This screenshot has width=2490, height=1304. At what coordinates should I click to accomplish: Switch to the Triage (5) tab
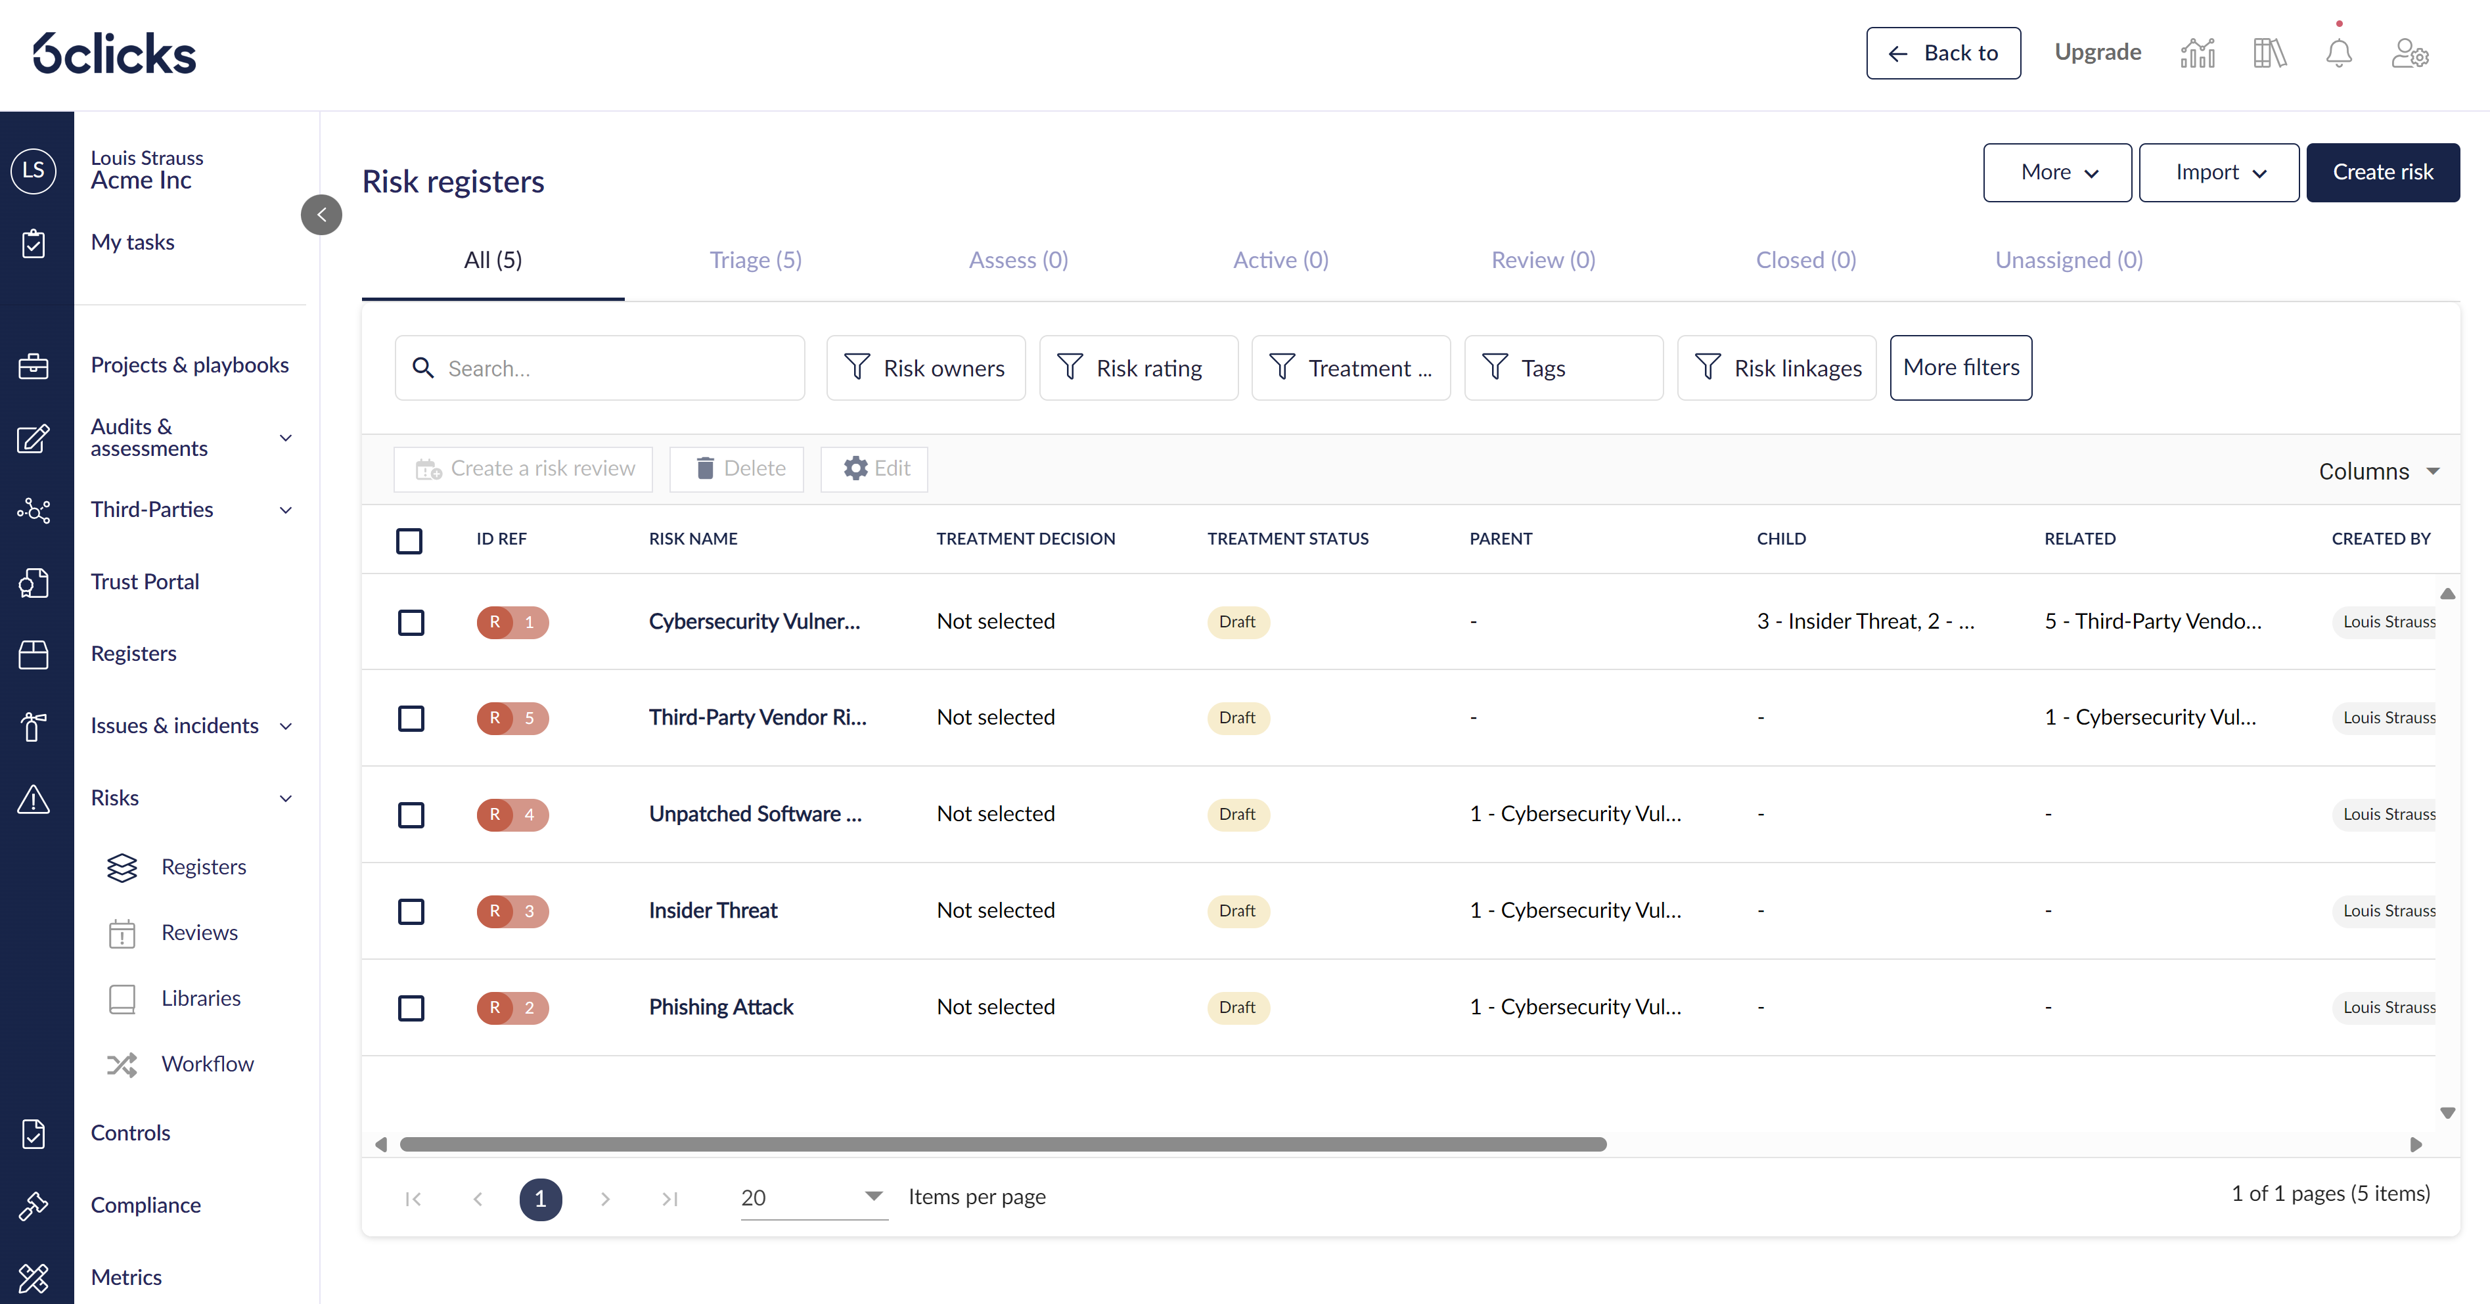click(755, 260)
